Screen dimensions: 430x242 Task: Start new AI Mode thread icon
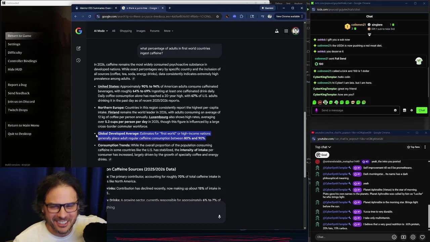(x=78, y=48)
